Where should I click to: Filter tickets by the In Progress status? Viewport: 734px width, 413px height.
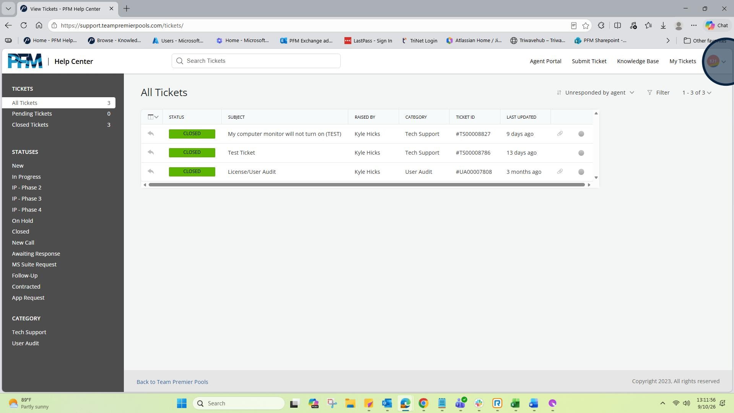[26, 177]
